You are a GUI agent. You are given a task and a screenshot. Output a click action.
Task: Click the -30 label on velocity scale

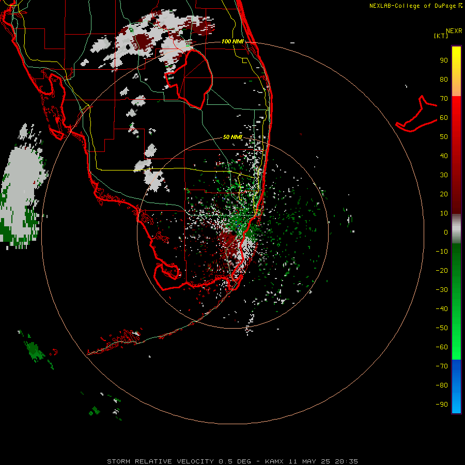442,290
